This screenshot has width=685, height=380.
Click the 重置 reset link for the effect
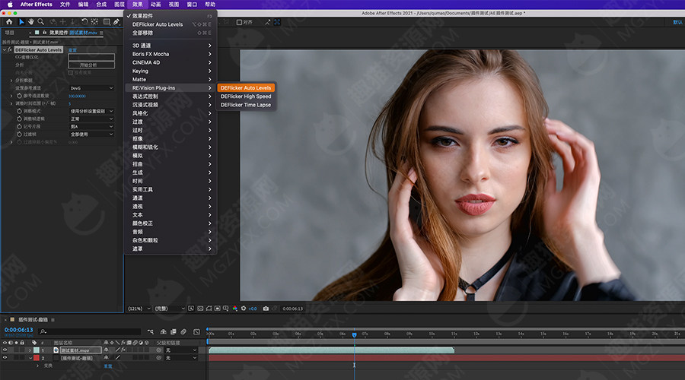click(x=73, y=50)
